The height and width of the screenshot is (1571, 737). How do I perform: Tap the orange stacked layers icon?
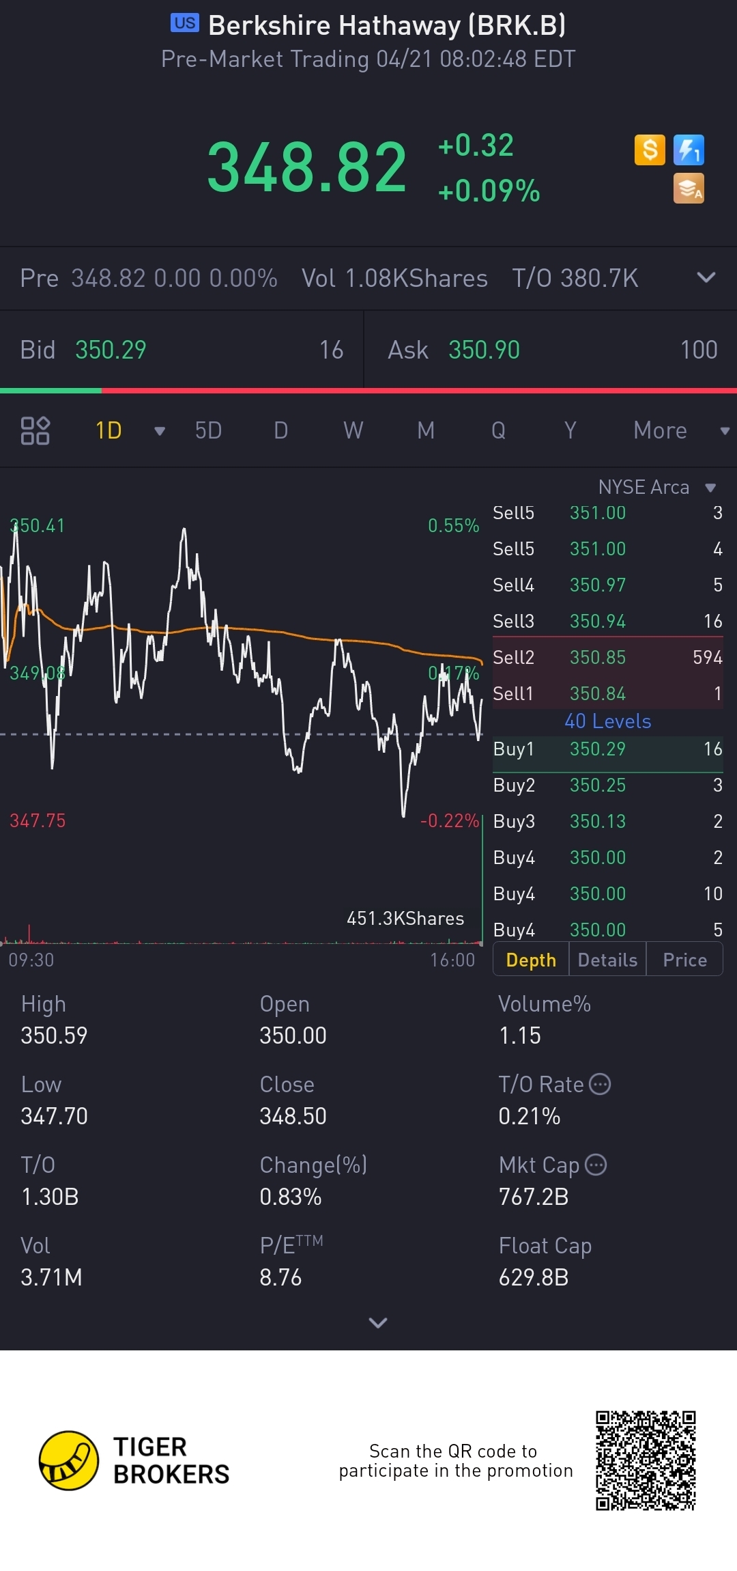pos(689,189)
